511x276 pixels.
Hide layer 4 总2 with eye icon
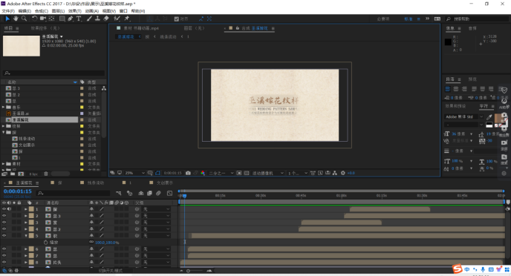coord(4,229)
